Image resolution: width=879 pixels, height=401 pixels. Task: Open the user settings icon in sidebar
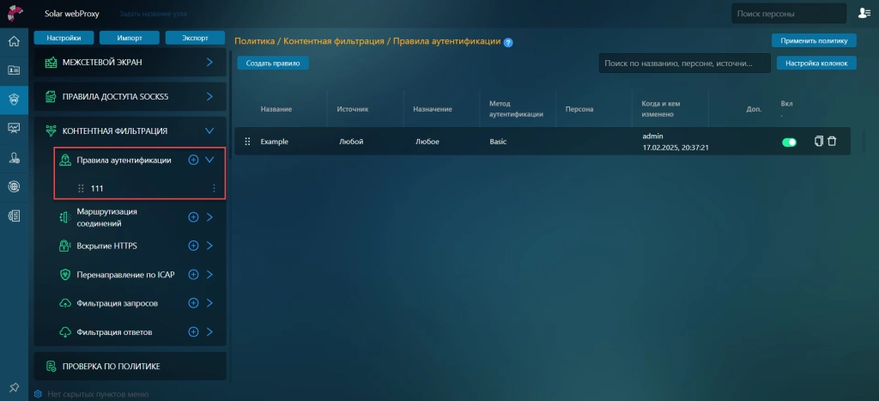coord(14,158)
